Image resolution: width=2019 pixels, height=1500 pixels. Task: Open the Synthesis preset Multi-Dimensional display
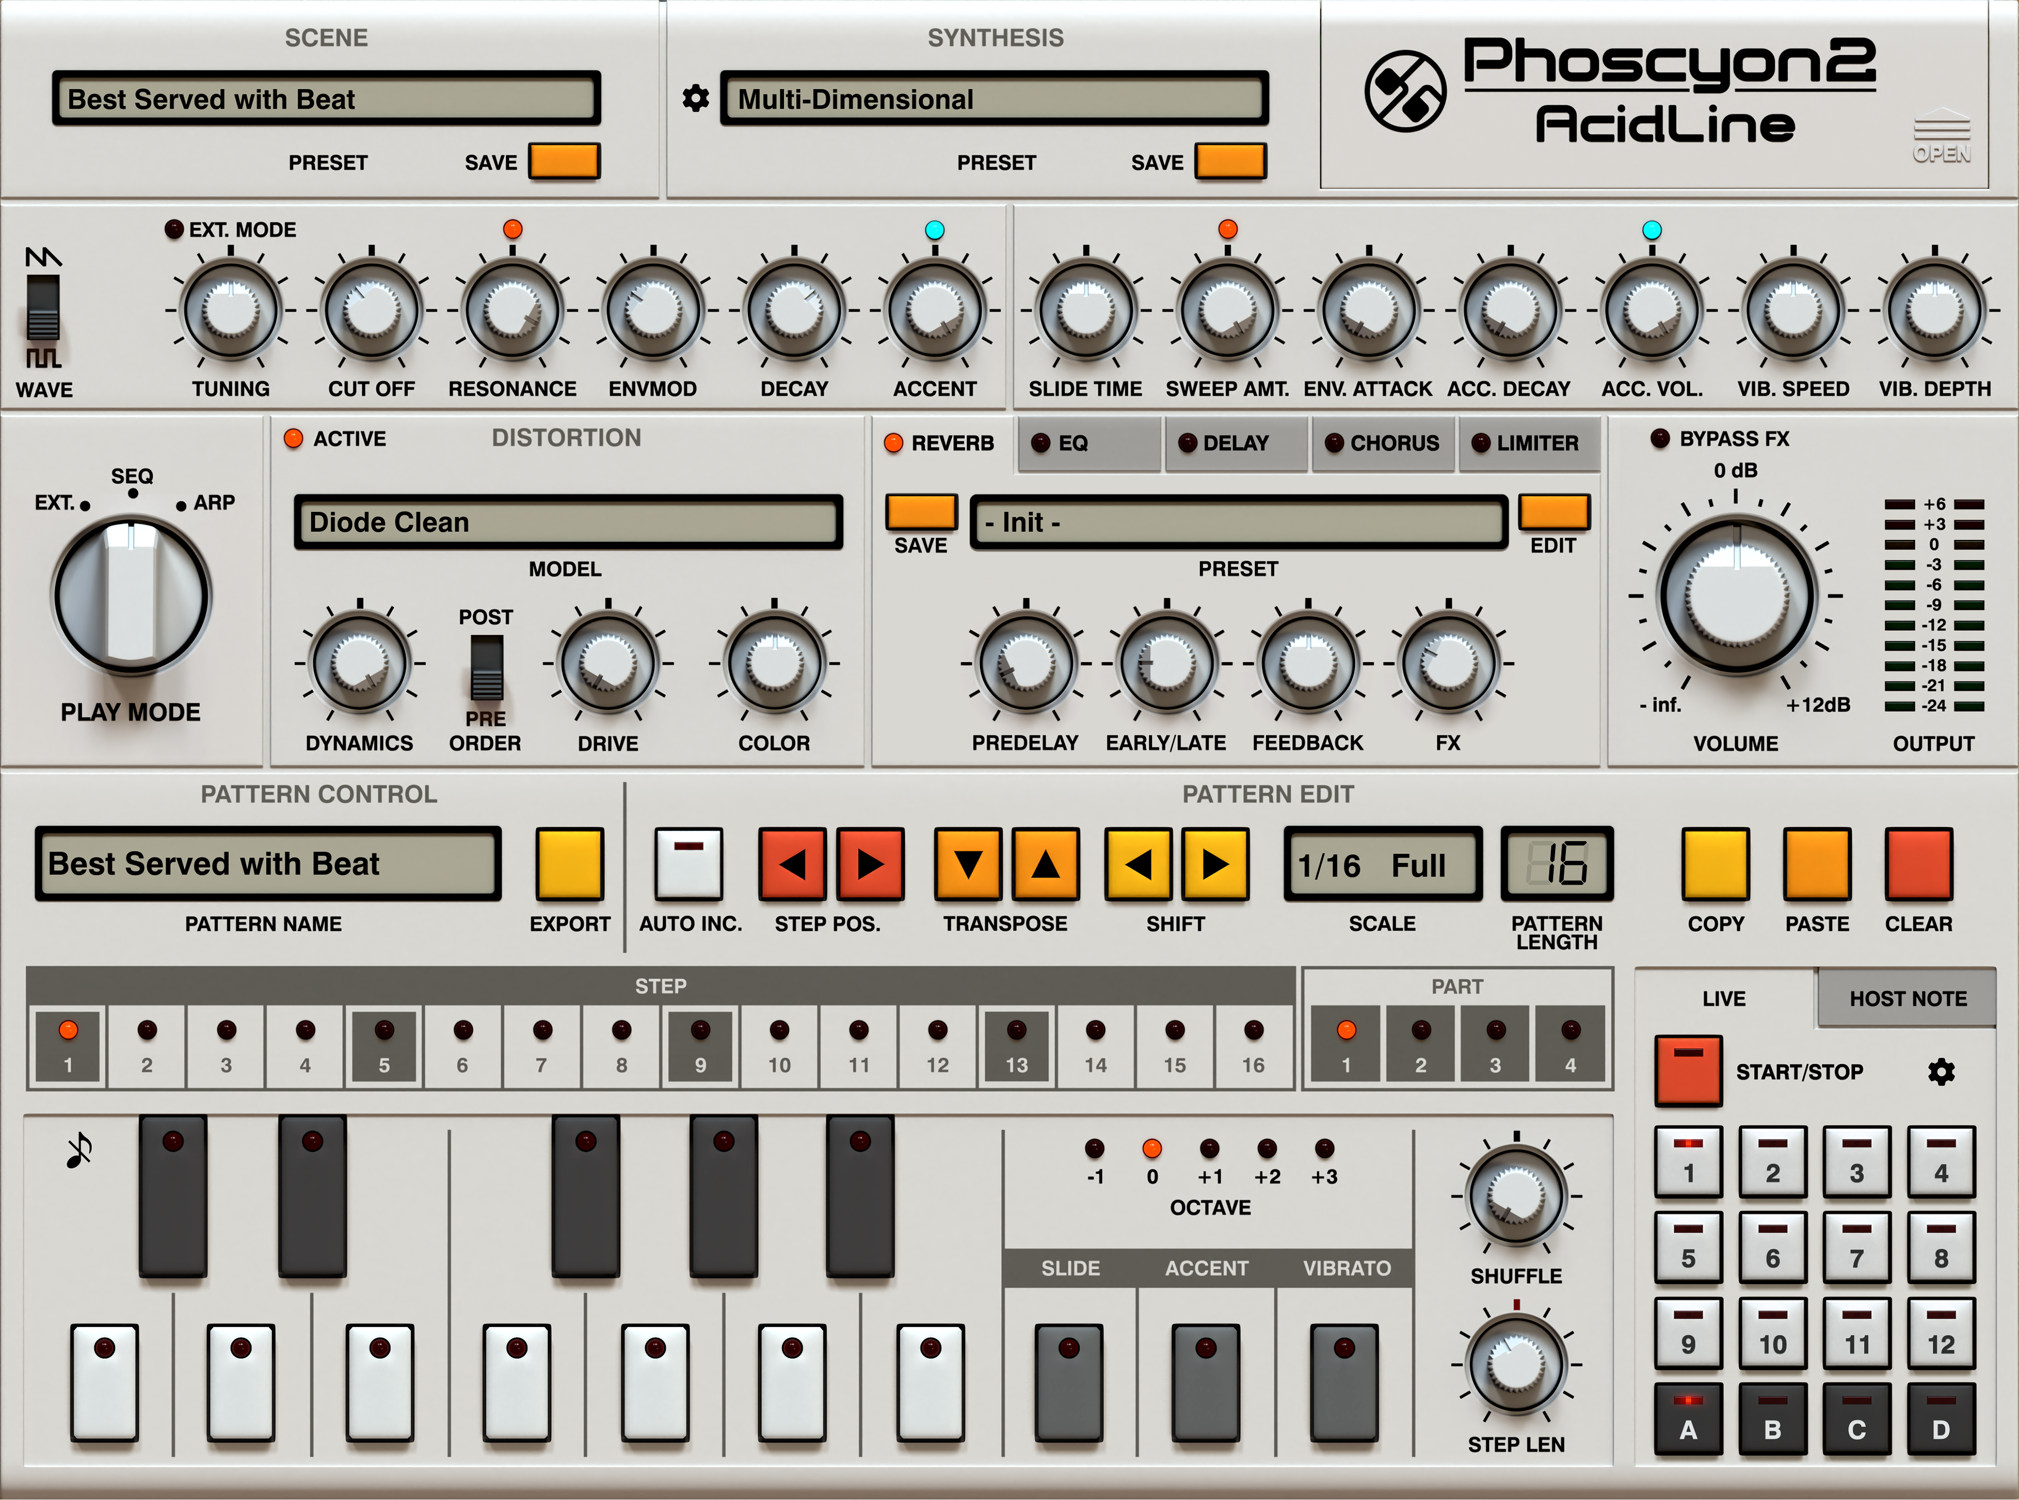(x=994, y=98)
